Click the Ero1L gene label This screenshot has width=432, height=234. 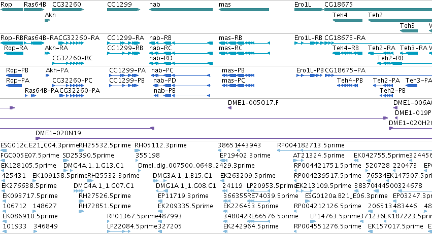tap(303, 5)
